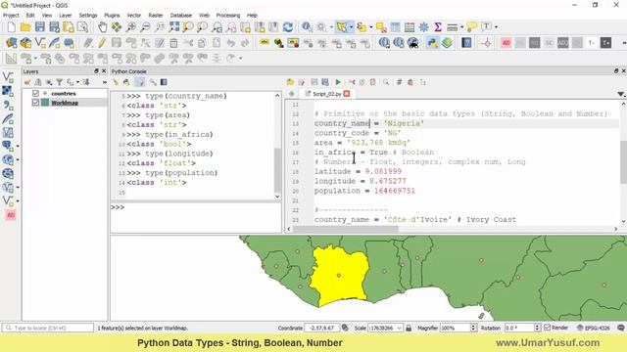Expand the top toolbar overflow chevron
The width and height of the screenshot is (627, 352).
click(624, 43)
